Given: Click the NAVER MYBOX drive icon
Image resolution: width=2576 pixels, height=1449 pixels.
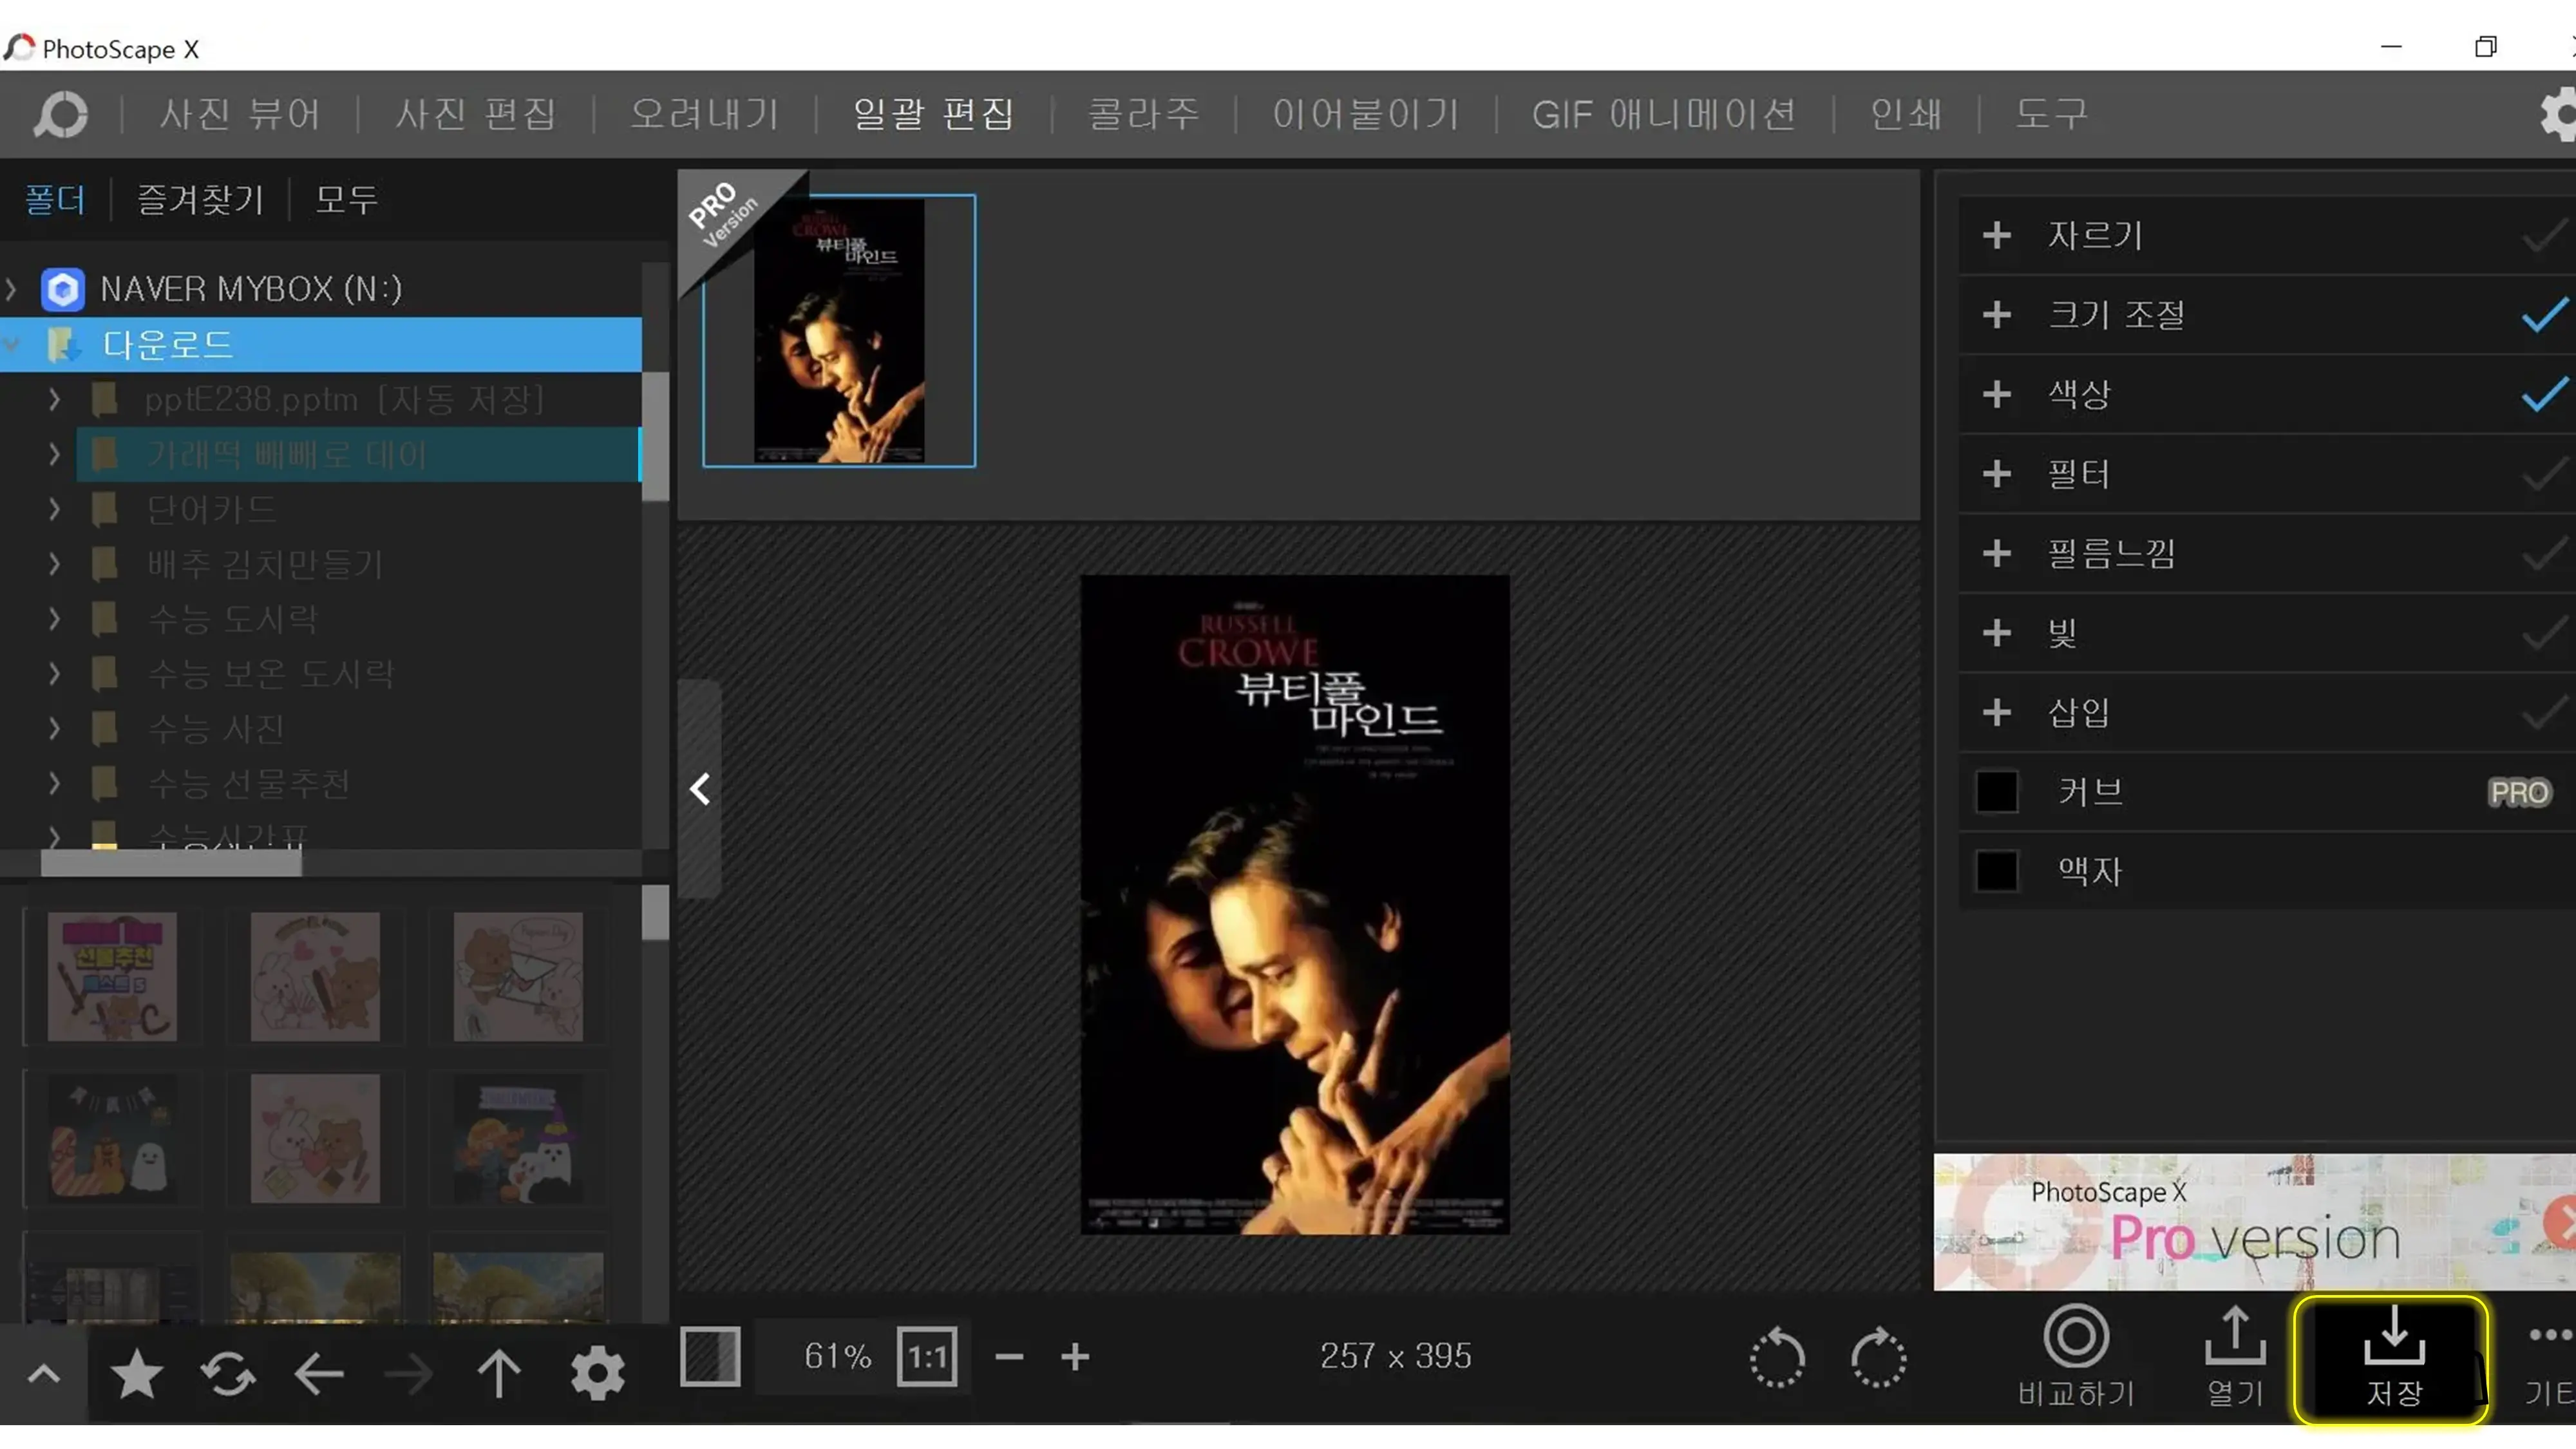Looking at the screenshot, I should (62, 289).
